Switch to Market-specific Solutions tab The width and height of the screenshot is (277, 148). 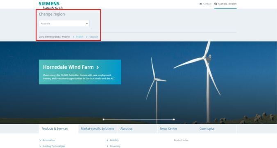coord(98,129)
